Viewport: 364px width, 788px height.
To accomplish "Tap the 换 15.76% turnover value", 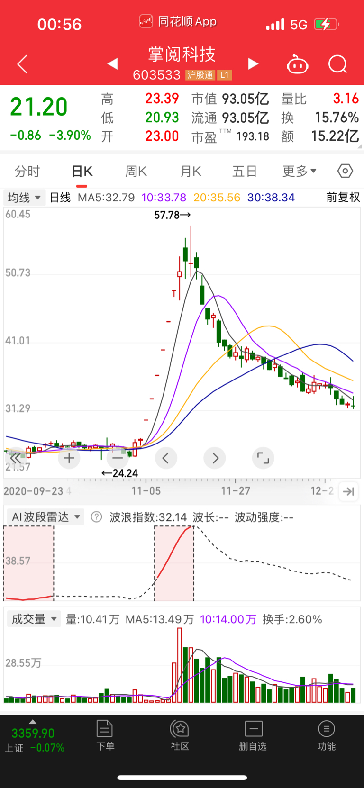I will 337,118.
